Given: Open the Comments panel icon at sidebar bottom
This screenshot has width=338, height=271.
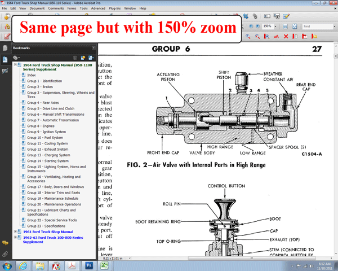Looking at the screenshot, I should (x=5, y=243).
